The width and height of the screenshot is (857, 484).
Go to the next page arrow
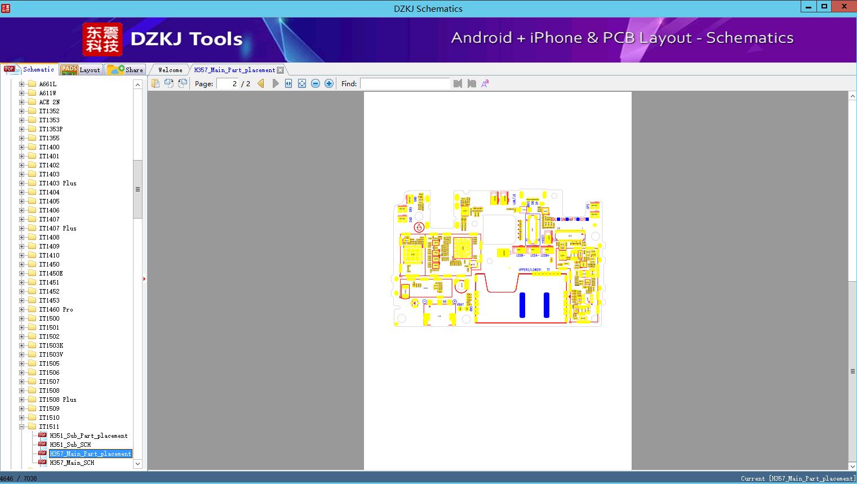click(x=275, y=83)
